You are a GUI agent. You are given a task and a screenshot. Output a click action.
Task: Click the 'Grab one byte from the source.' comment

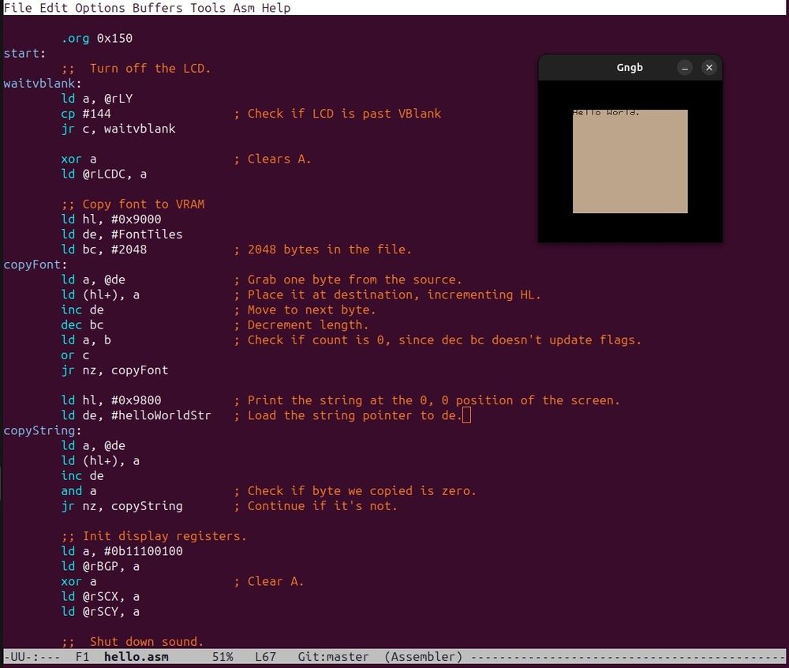point(348,280)
